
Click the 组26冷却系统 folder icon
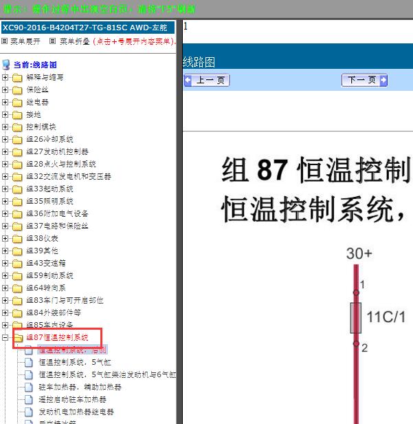coord(17,140)
